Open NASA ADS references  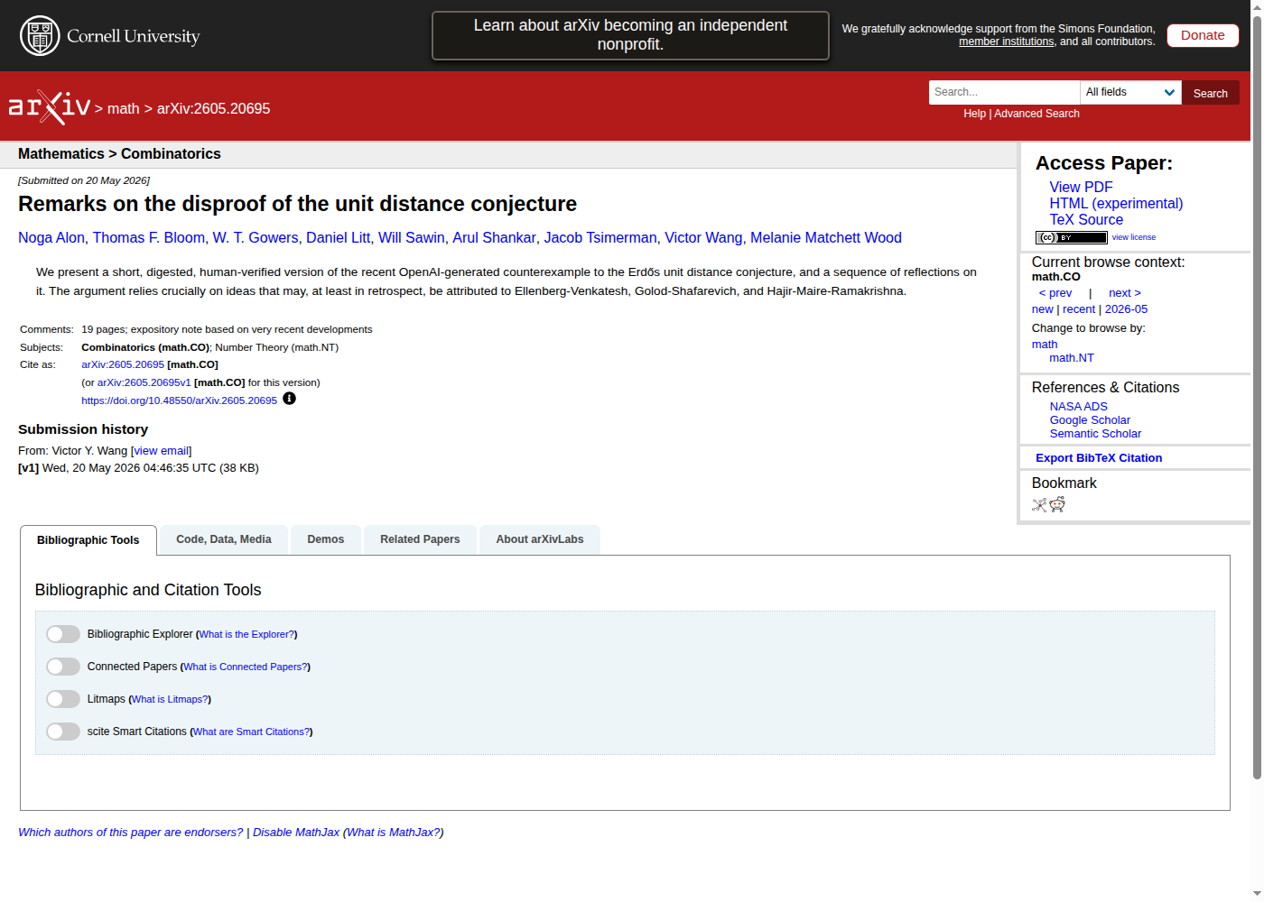coord(1078,407)
